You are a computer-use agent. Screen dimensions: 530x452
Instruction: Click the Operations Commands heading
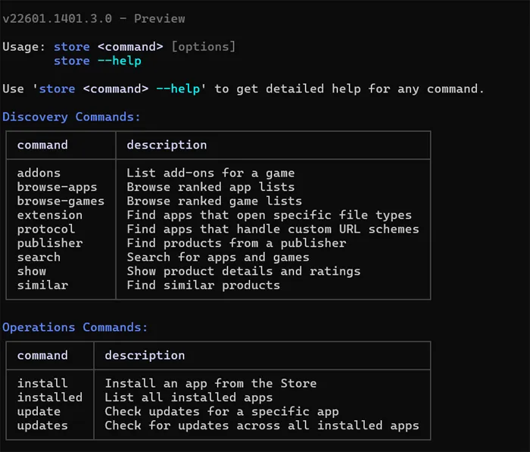75,327
